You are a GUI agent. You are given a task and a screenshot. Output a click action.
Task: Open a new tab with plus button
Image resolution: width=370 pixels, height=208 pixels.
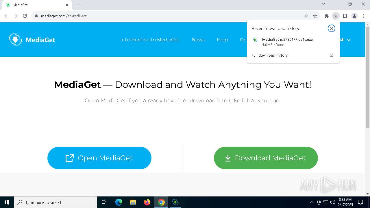(78, 5)
